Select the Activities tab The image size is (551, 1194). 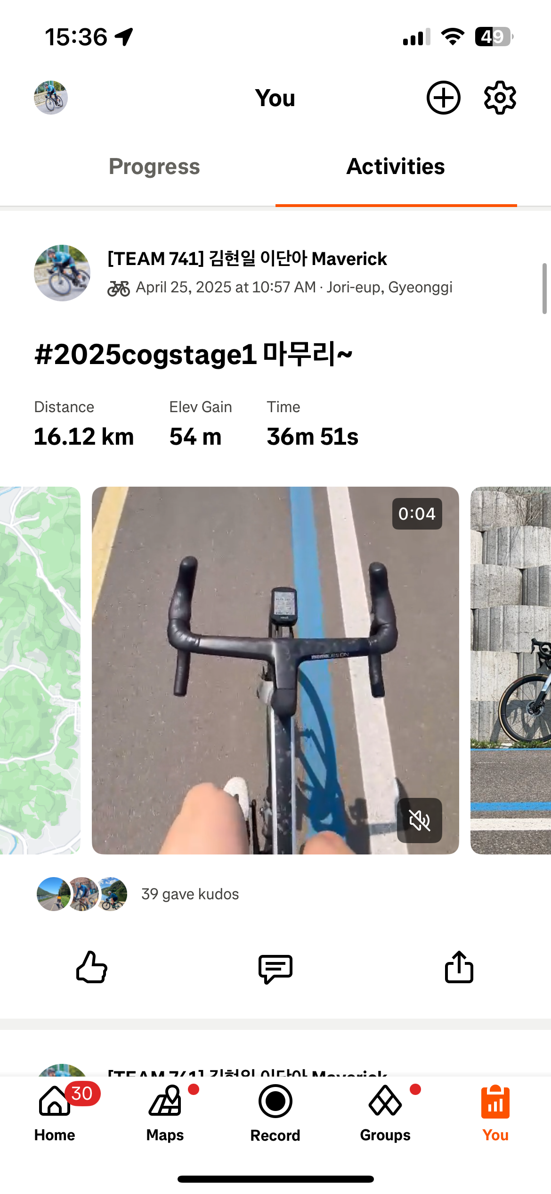tap(396, 166)
